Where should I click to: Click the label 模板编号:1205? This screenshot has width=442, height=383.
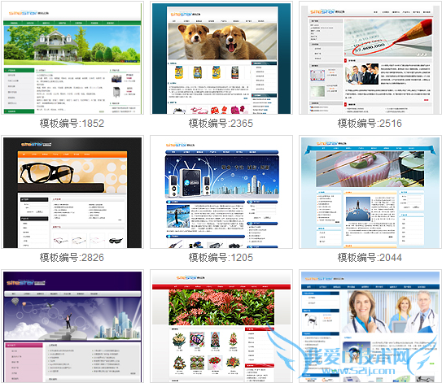coord(221,258)
